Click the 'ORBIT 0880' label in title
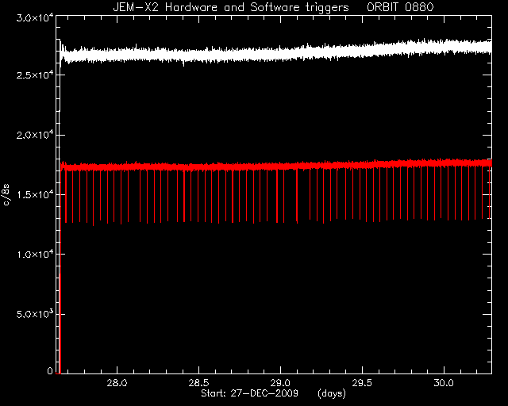Image resolution: width=508 pixels, height=406 pixels. point(400,7)
